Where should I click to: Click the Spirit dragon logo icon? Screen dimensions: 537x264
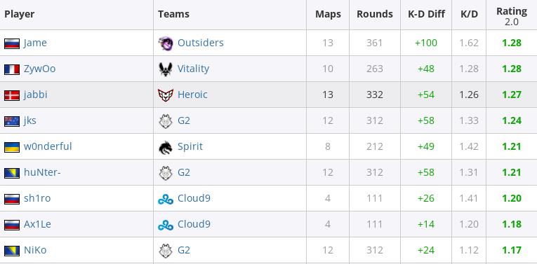pyautogui.click(x=166, y=147)
